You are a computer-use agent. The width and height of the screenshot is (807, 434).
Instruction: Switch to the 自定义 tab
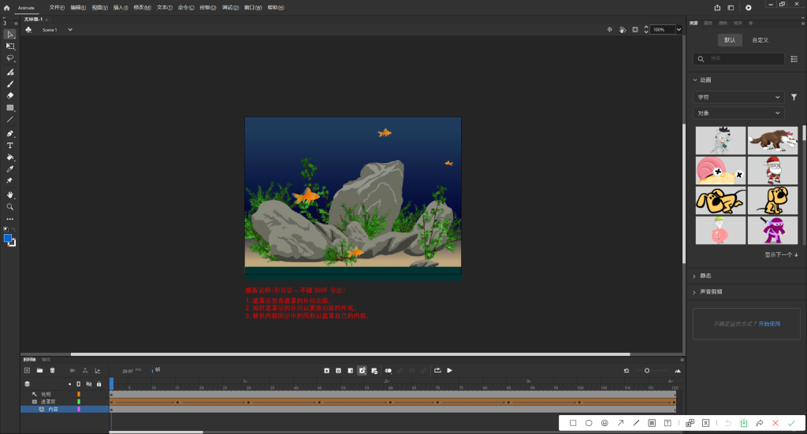pos(760,39)
